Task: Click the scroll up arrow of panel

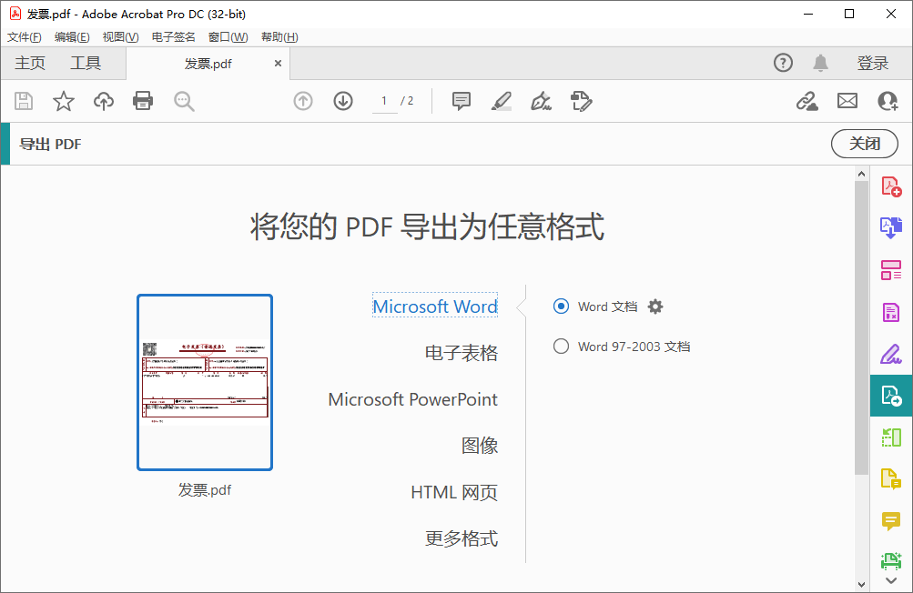Action: click(x=861, y=174)
